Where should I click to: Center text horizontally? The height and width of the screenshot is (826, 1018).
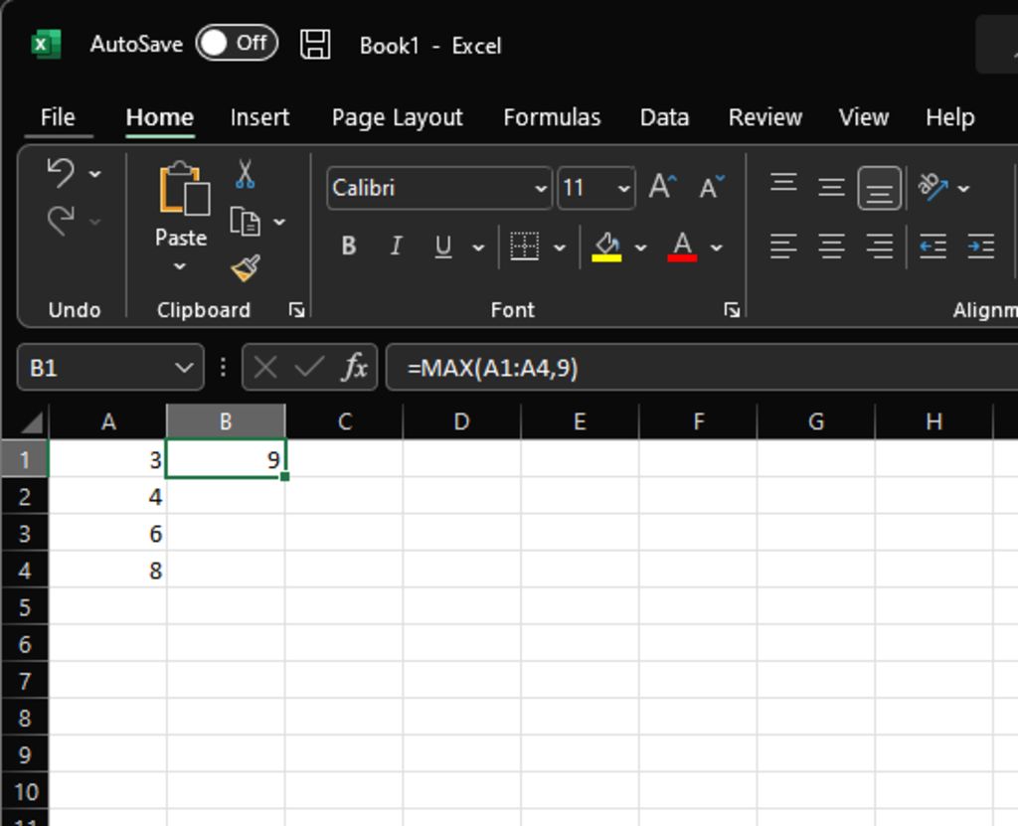[x=831, y=247]
